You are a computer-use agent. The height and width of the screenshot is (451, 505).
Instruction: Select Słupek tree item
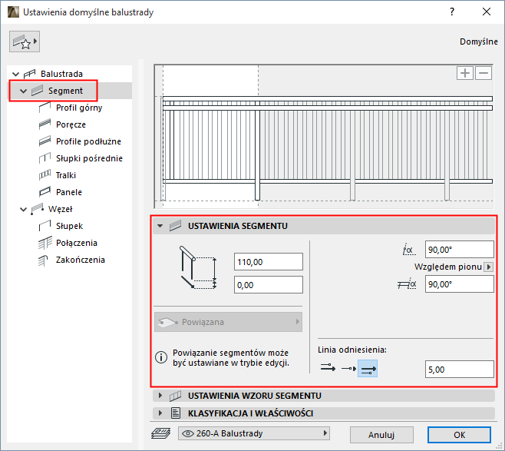click(69, 226)
